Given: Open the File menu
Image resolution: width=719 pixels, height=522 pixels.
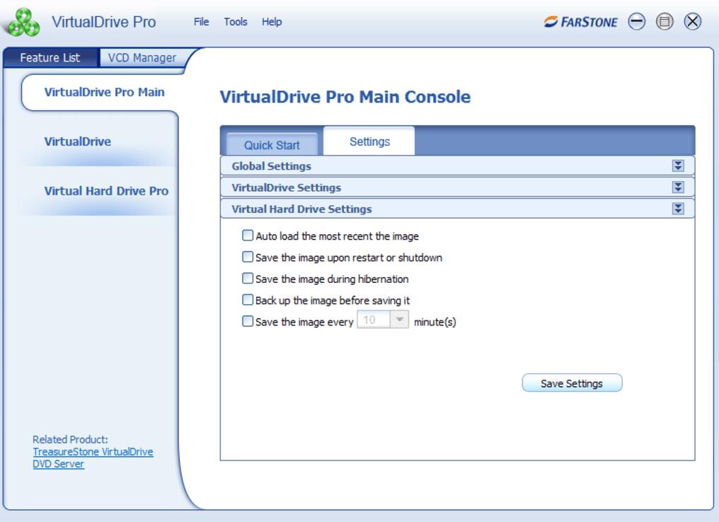Looking at the screenshot, I should 201,21.
